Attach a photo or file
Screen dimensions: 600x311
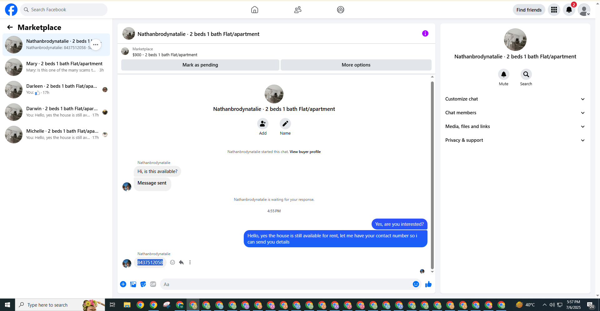tap(133, 284)
